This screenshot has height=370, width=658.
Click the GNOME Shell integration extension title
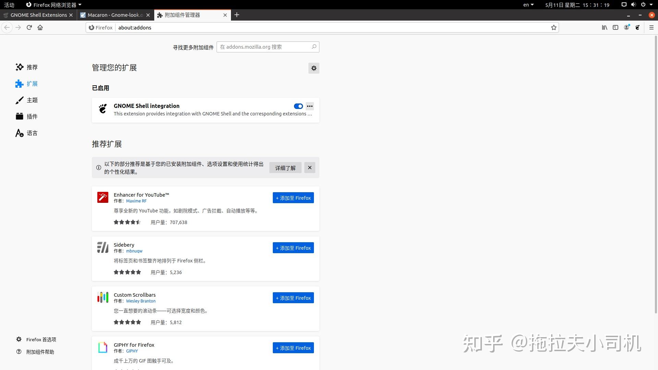coord(147,106)
